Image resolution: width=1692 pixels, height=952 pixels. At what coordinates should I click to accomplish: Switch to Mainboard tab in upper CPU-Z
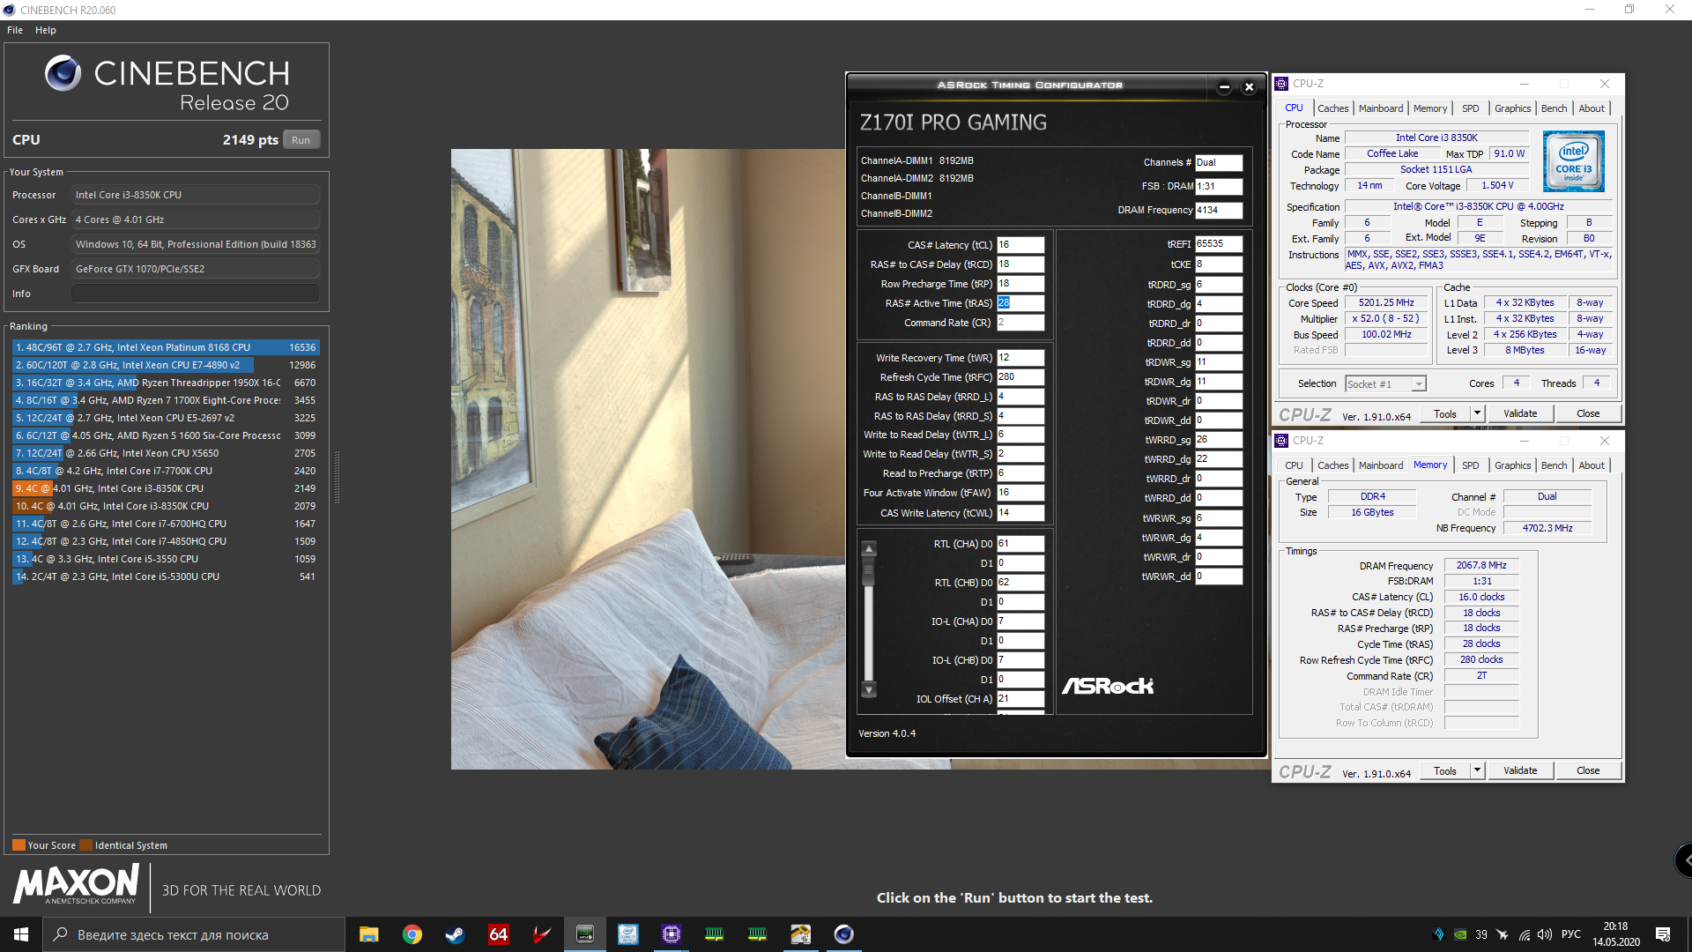click(1380, 108)
